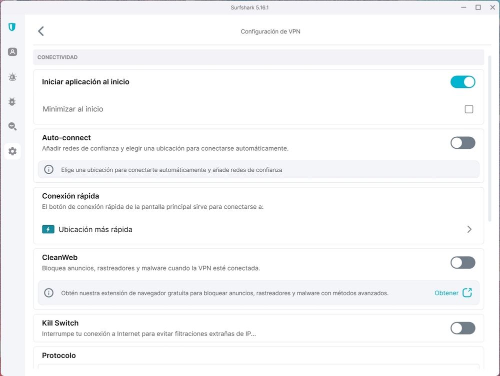The width and height of the screenshot is (500, 376).
Task: Click the Configuración de VPN page title
Action: [x=270, y=31]
